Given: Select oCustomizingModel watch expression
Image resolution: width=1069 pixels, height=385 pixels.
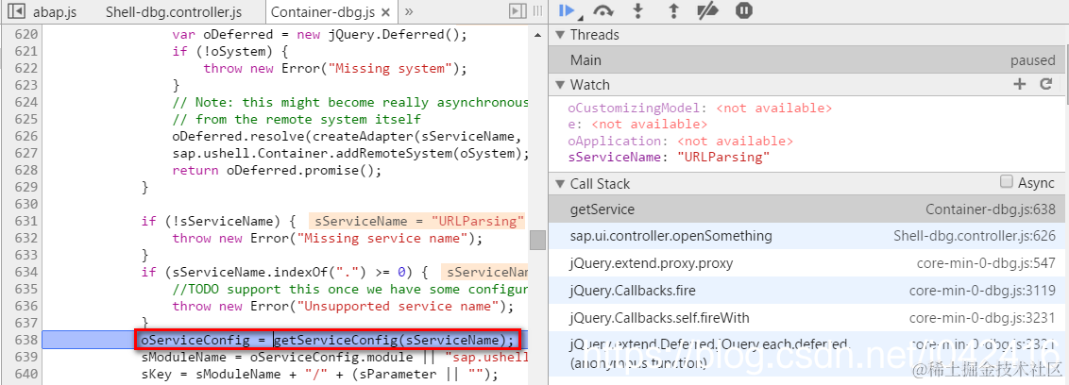Looking at the screenshot, I should (700, 109).
